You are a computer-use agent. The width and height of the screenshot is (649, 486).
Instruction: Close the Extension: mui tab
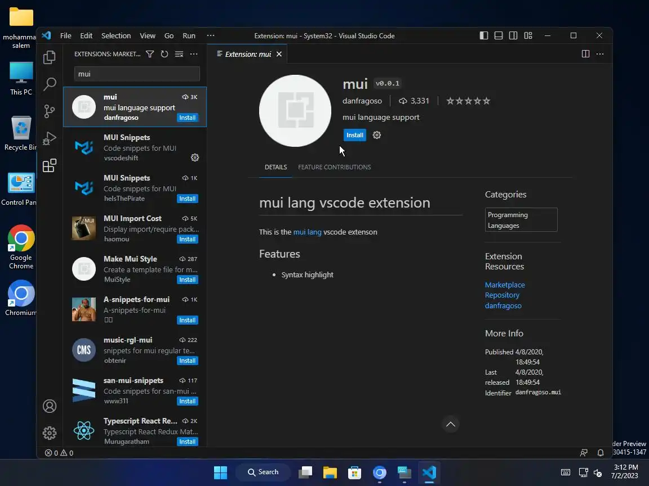[x=279, y=54]
